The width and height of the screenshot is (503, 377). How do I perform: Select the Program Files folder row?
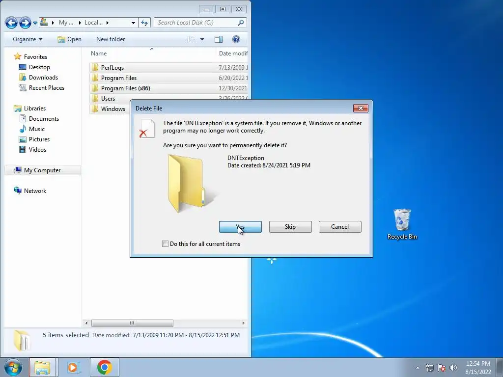coord(168,78)
